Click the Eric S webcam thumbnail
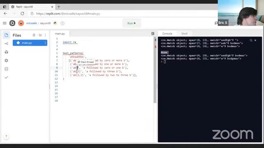This screenshot has width=264, height=148. click(241, 13)
